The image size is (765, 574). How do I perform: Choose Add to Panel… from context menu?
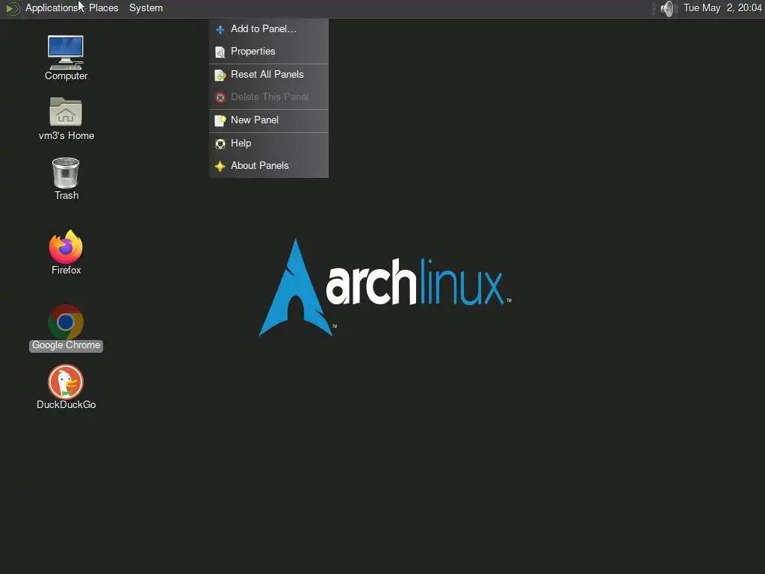tap(269, 29)
